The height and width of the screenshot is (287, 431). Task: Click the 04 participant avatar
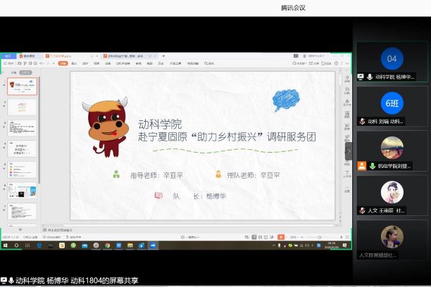click(x=392, y=58)
